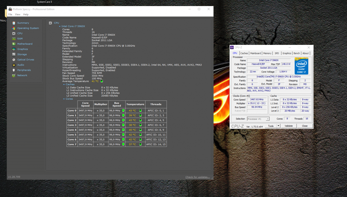The width and height of the screenshot is (347, 197).
Task: Click the Level 3 cache 20 MBytes field
Action: click(289, 111)
